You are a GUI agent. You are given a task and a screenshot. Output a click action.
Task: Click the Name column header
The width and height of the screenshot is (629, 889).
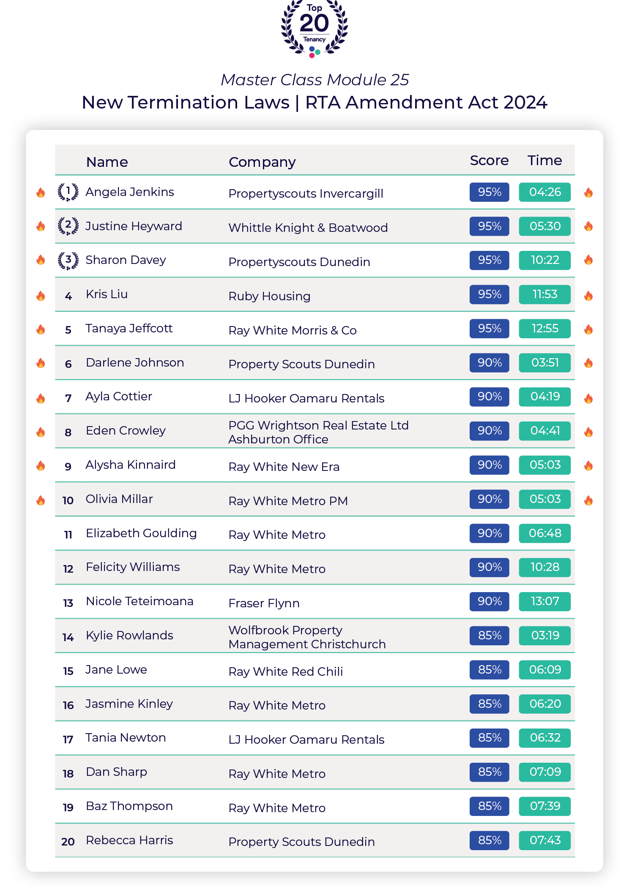click(x=107, y=162)
